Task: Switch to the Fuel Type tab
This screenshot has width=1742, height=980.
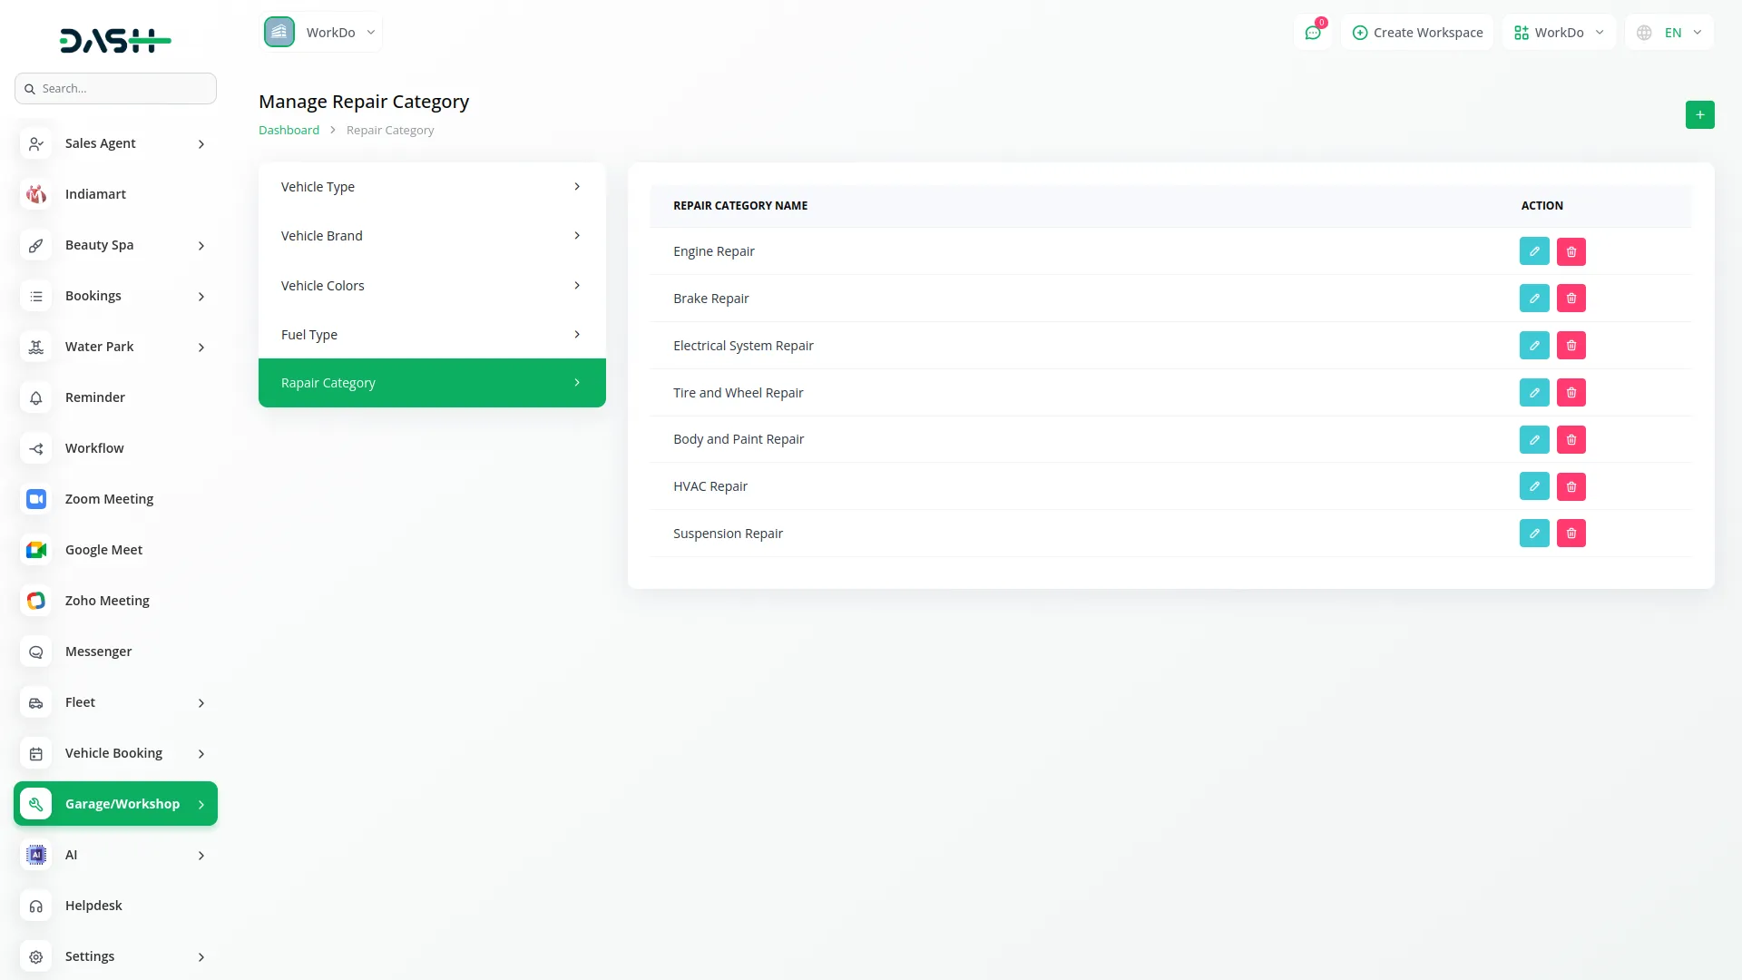Action: 431,335
